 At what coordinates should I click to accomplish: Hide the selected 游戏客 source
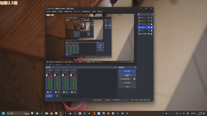tap(149, 27)
